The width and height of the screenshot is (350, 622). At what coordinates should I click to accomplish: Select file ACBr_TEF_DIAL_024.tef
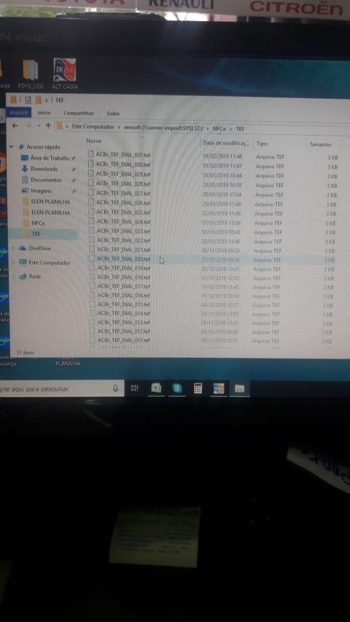[123, 222]
